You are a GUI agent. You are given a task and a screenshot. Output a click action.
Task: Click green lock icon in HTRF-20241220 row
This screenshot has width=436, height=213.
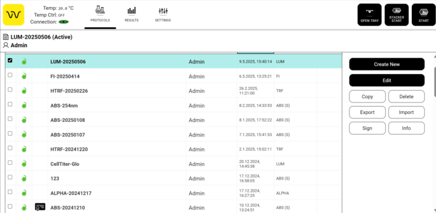tap(24, 149)
